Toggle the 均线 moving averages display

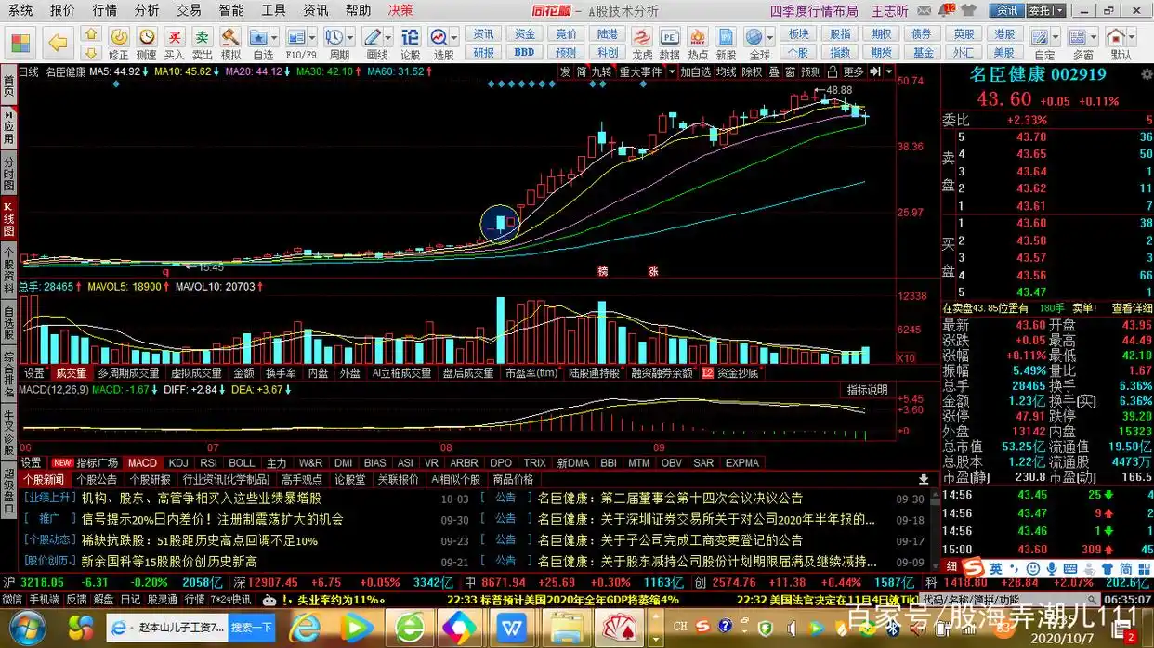(x=728, y=71)
